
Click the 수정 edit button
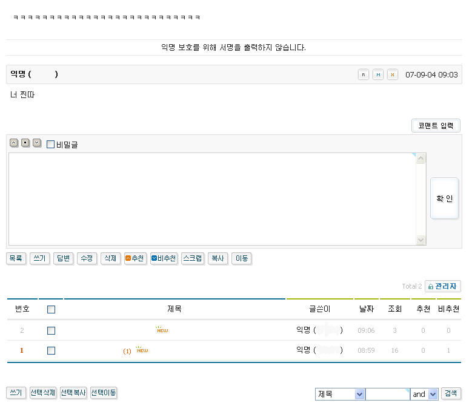(x=87, y=258)
